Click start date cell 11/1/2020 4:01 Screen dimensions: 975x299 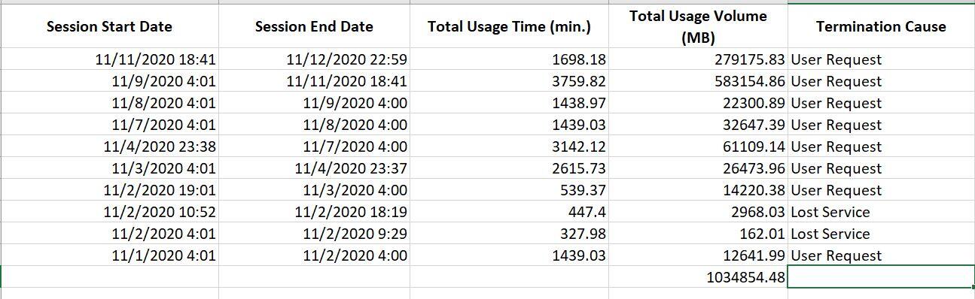[109, 255]
